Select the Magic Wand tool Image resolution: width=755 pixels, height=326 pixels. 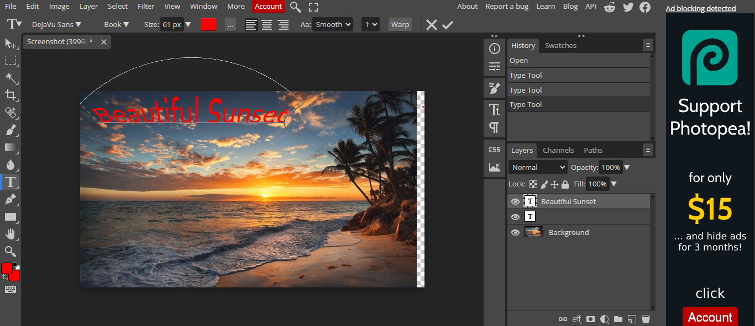pos(11,78)
